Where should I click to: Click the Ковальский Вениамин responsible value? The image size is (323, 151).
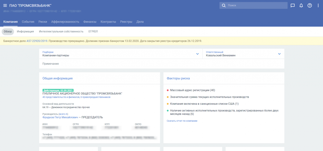coord(220,55)
